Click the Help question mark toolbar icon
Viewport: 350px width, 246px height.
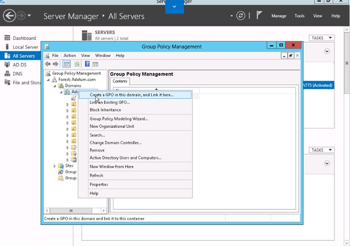coord(87,64)
